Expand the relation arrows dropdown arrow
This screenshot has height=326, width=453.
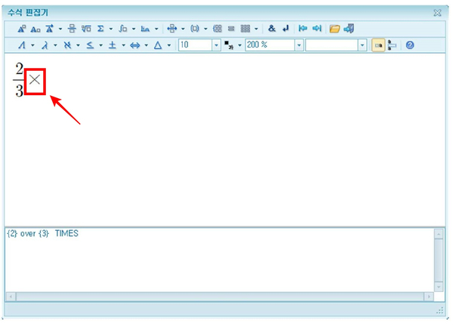(x=183, y=29)
